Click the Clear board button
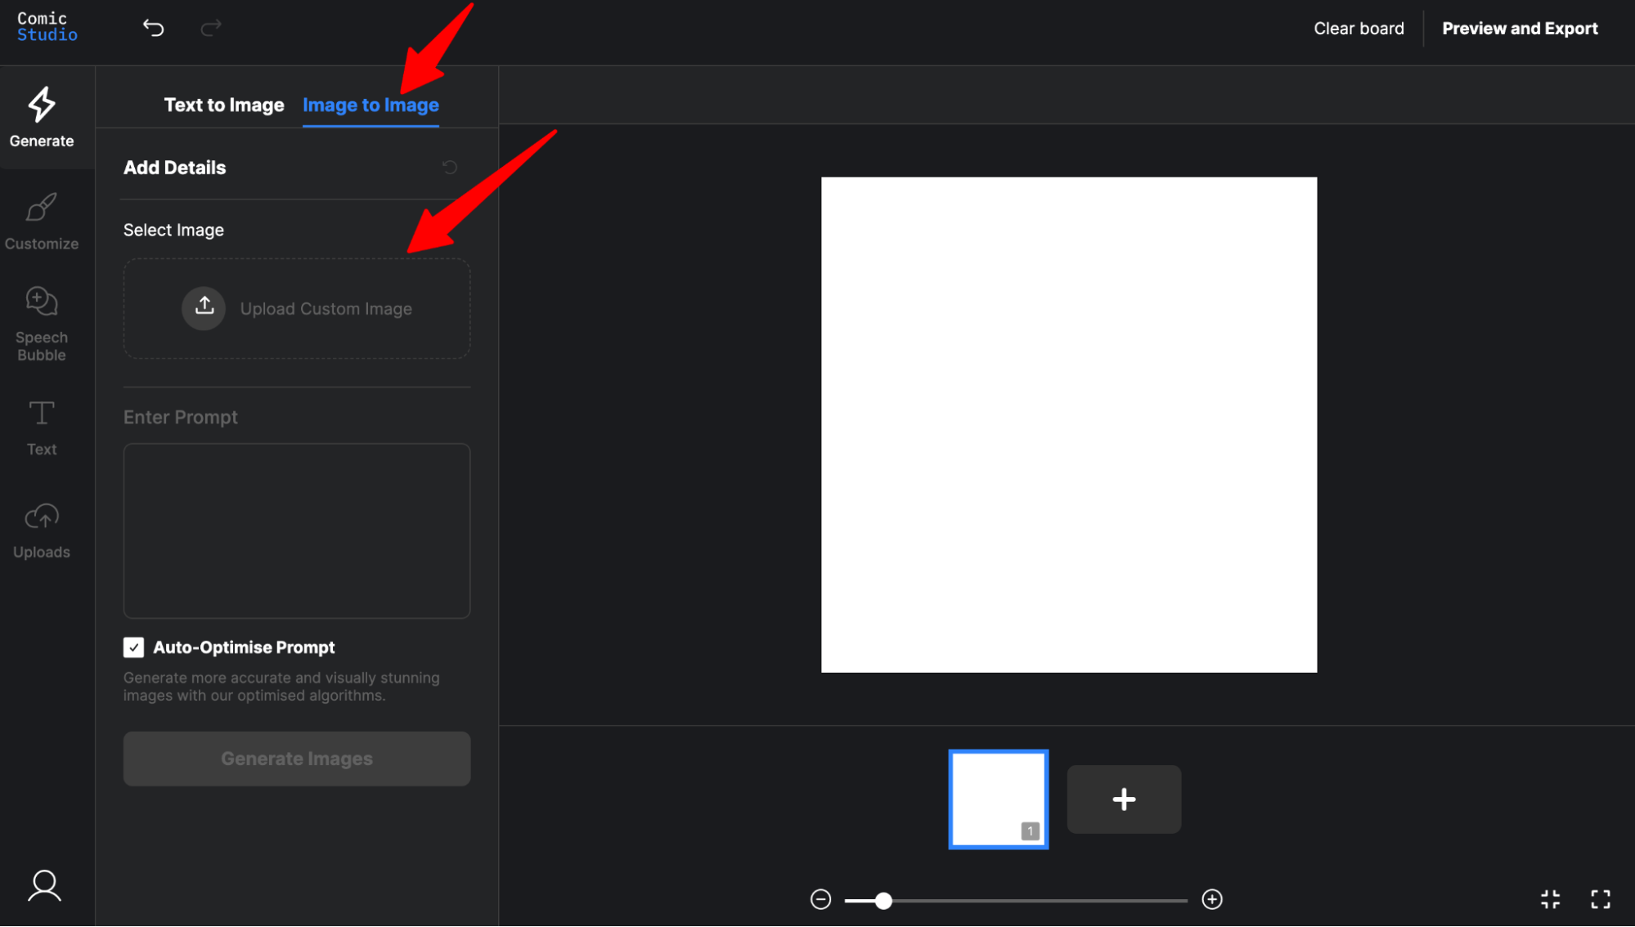The height and width of the screenshot is (927, 1635). click(x=1359, y=29)
